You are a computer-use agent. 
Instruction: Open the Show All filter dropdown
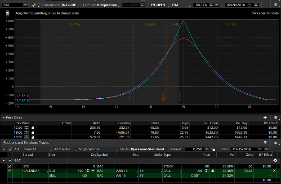36,149
